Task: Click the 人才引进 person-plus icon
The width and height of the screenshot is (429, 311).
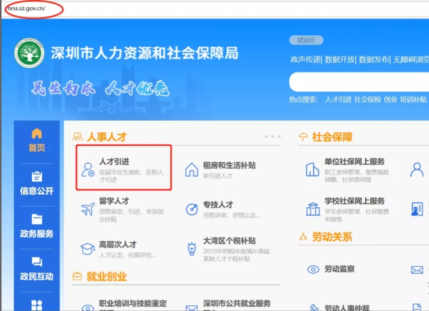Action: [x=88, y=170]
